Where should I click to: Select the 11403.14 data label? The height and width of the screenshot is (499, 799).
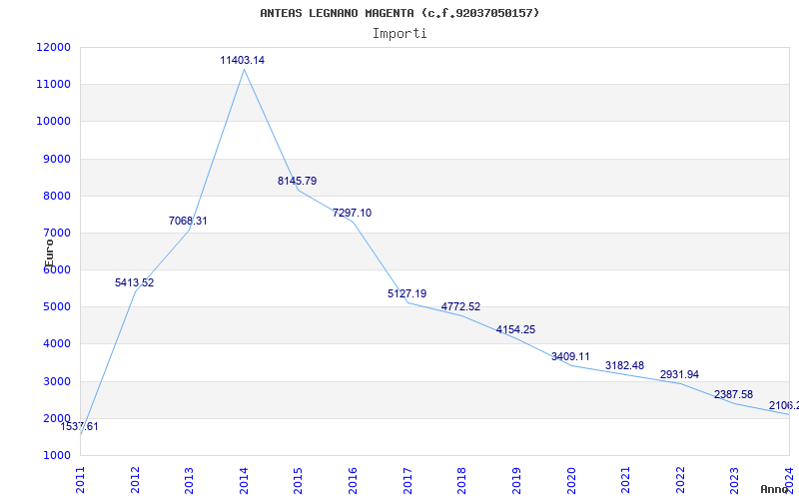[243, 60]
